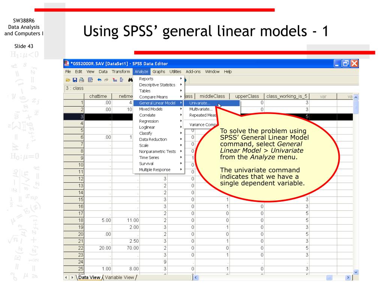Switch to the Variable View tab

pyautogui.click(x=120, y=277)
